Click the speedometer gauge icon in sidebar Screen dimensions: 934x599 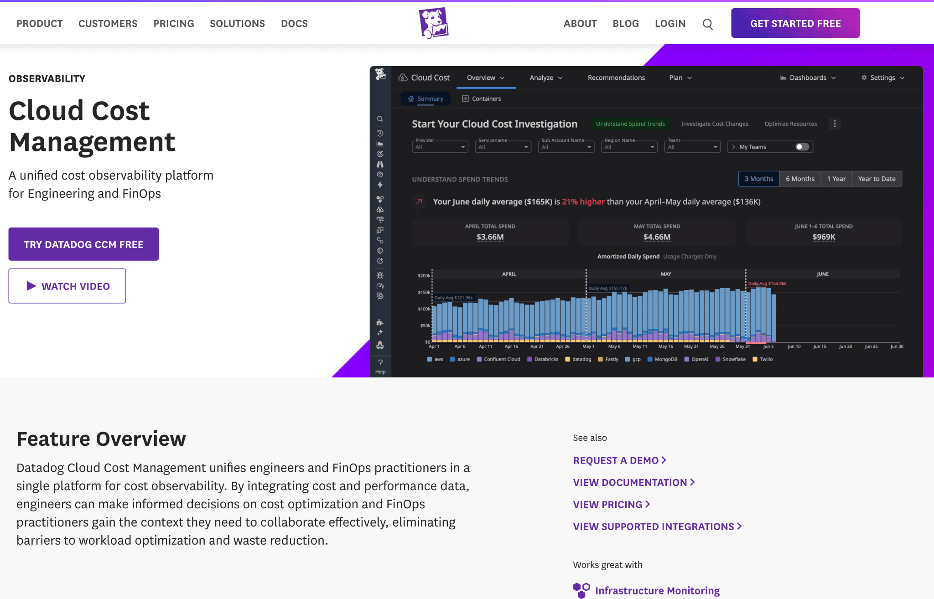pyautogui.click(x=380, y=286)
